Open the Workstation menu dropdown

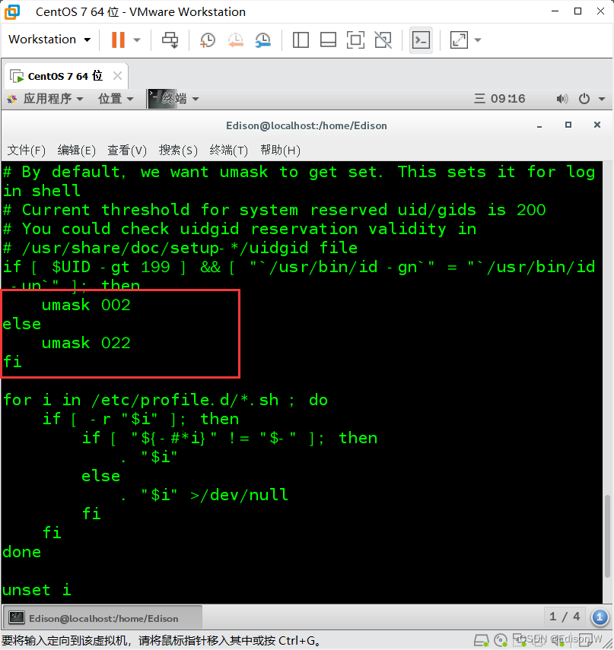49,40
